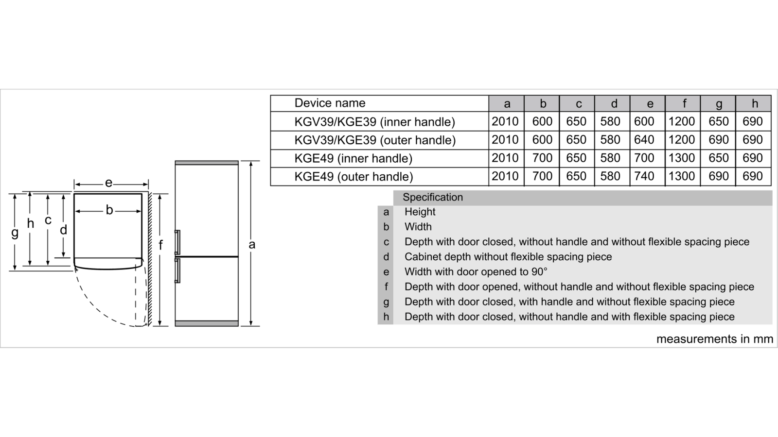Select the "KGV39/KGE39 (outer handle)" row label
Image resolution: width=778 pixels, height=437 pixels.
[x=375, y=140]
